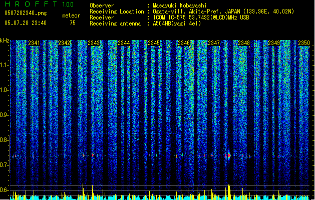Click the 0.7 kHz axis tick label
This screenshot has height=200, width=315.
coord(5,165)
